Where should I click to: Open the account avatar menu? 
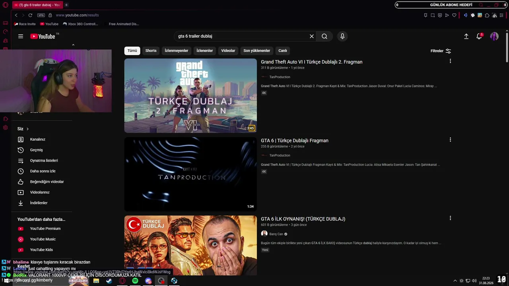pos(494,36)
